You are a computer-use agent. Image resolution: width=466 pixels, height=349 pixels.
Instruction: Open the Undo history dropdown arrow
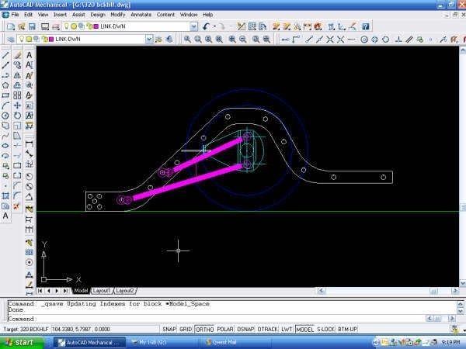tap(214, 26)
